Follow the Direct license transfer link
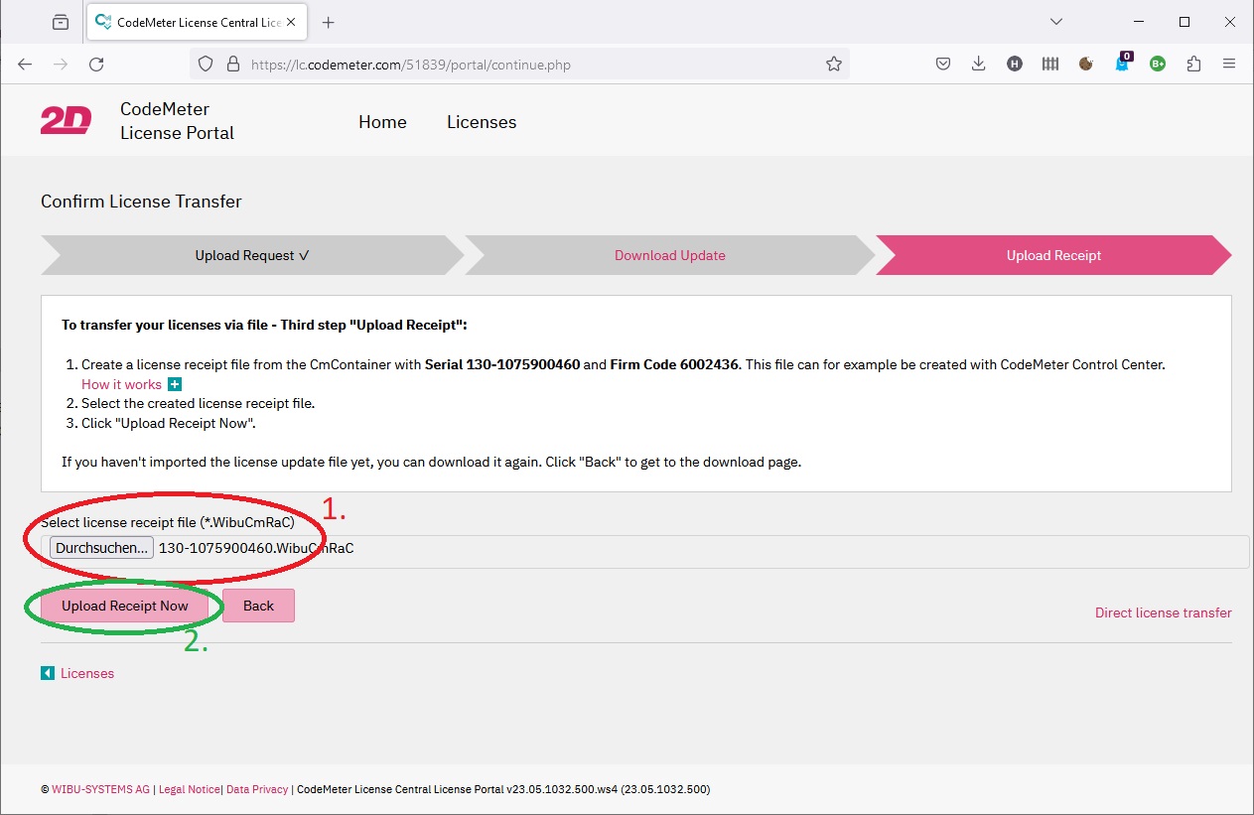The image size is (1254, 815). pyautogui.click(x=1163, y=612)
